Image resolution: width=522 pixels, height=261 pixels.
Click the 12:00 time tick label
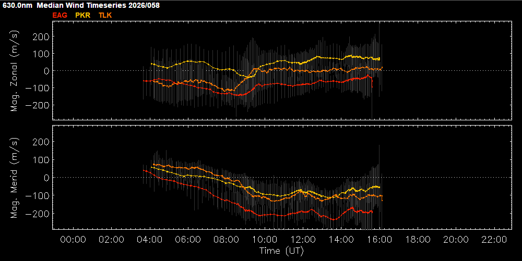pyautogui.click(x=303, y=240)
